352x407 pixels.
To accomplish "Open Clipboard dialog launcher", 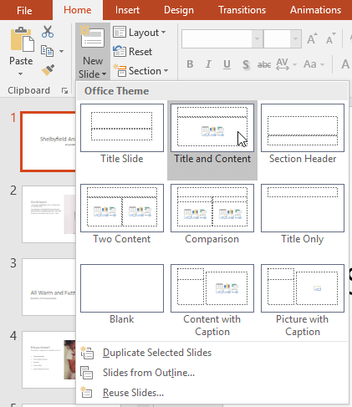I will [65, 90].
